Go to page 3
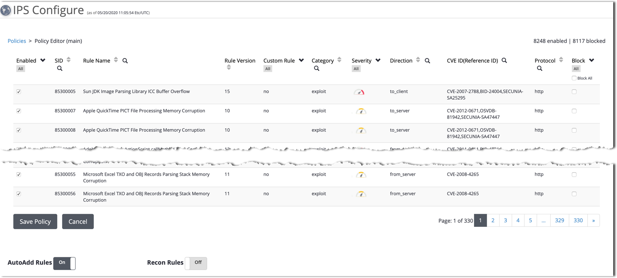This screenshot has height=278, width=617. (505, 220)
